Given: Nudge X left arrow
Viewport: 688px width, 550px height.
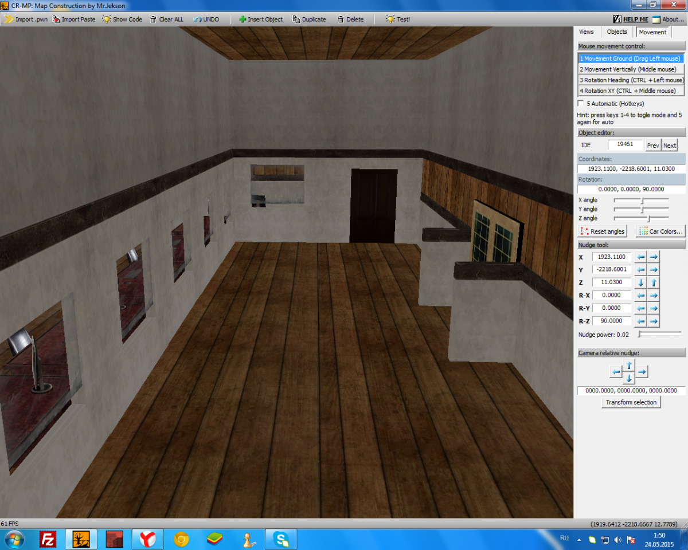Looking at the screenshot, I should point(641,257).
